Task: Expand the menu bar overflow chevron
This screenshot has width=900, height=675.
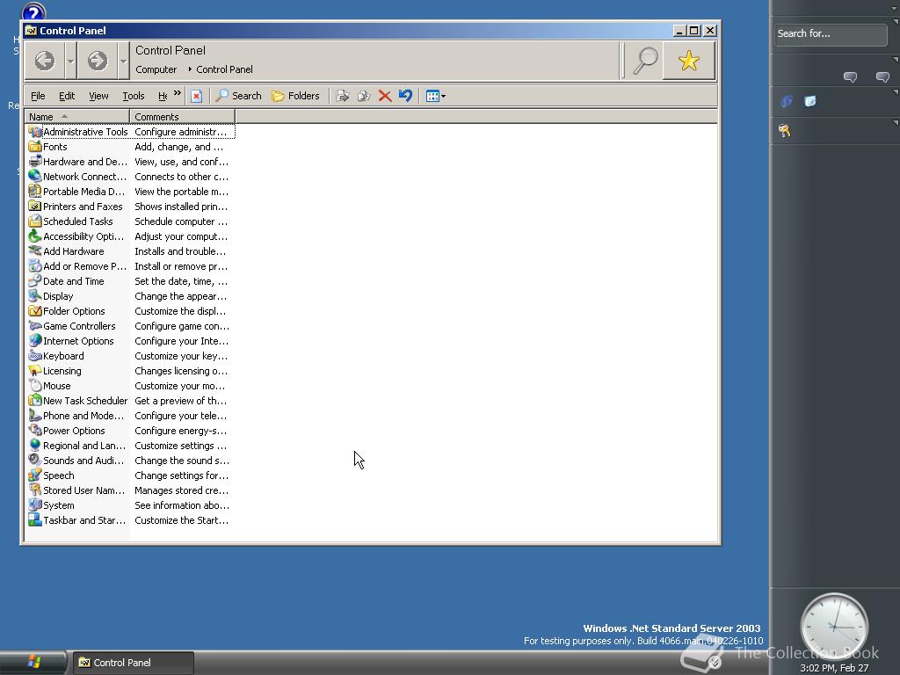Action: pos(178,93)
